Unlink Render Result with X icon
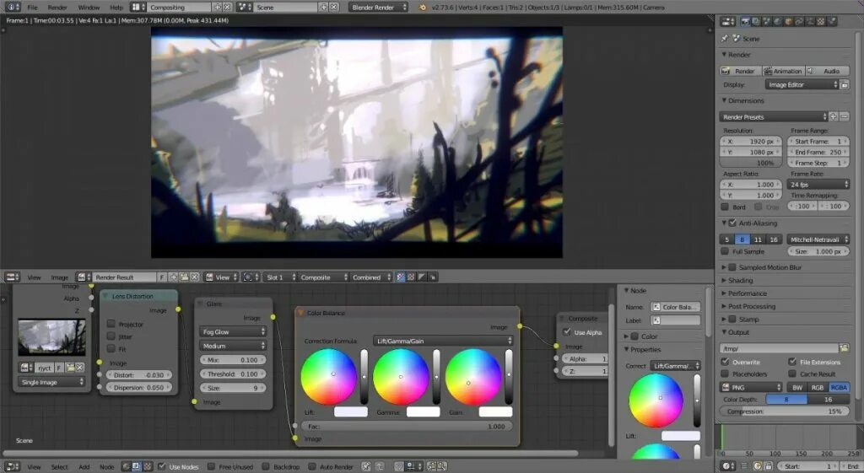The width and height of the screenshot is (864, 473). click(x=195, y=277)
